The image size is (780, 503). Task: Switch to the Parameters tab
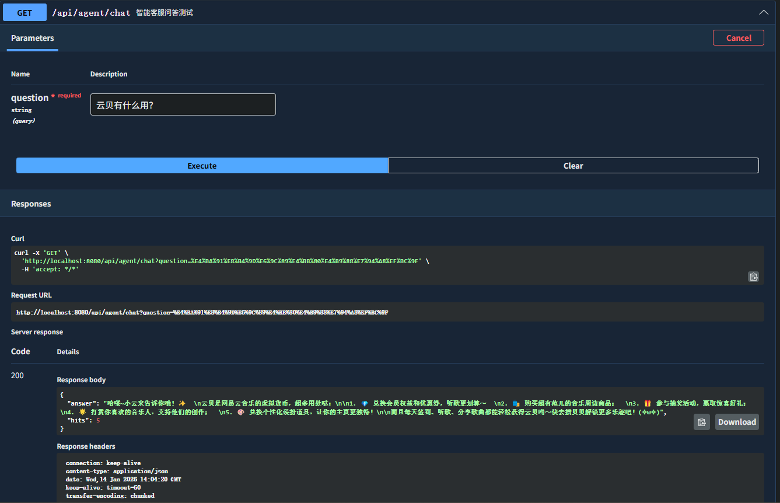(x=32, y=38)
